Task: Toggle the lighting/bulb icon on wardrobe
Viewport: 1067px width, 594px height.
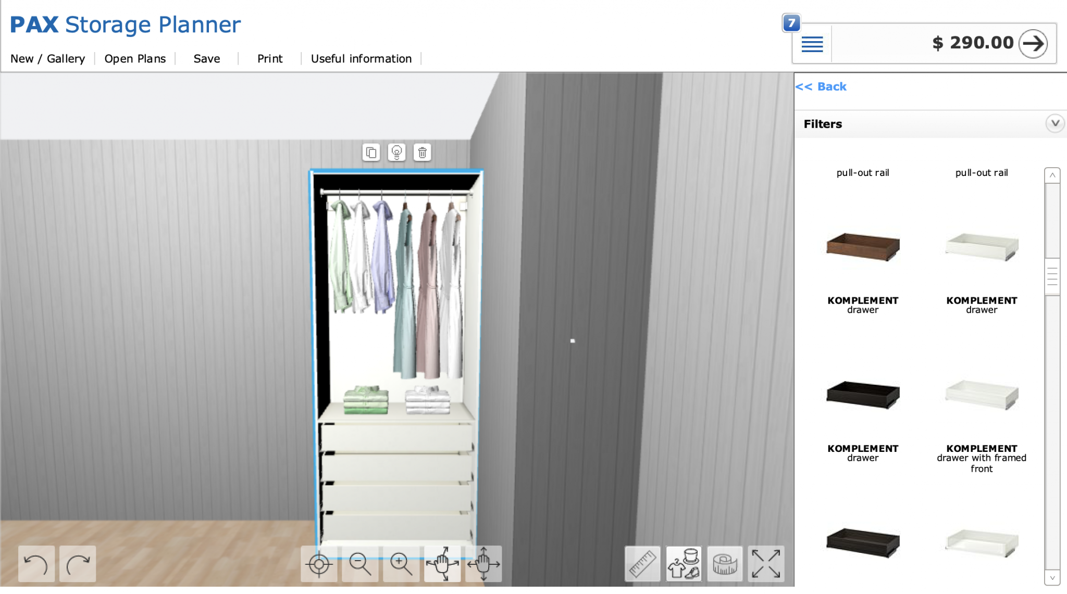Action: (x=396, y=152)
